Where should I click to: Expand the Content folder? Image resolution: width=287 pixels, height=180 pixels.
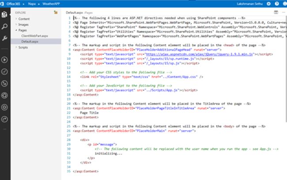[16, 19]
